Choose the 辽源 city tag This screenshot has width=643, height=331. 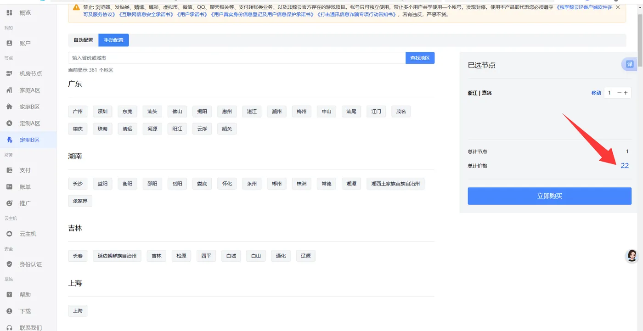[x=306, y=256]
